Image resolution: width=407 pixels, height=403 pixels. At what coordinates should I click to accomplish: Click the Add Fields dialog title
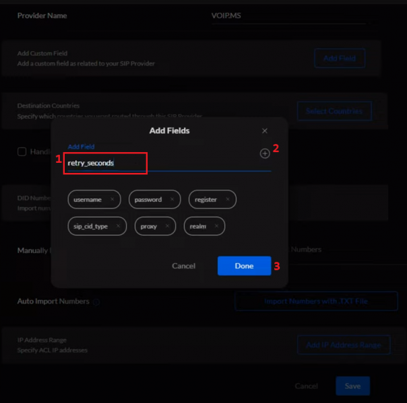[x=169, y=131]
